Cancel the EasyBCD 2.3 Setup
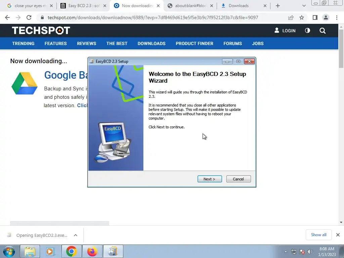The height and width of the screenshot is (258, 344). (x=238, y=179)
